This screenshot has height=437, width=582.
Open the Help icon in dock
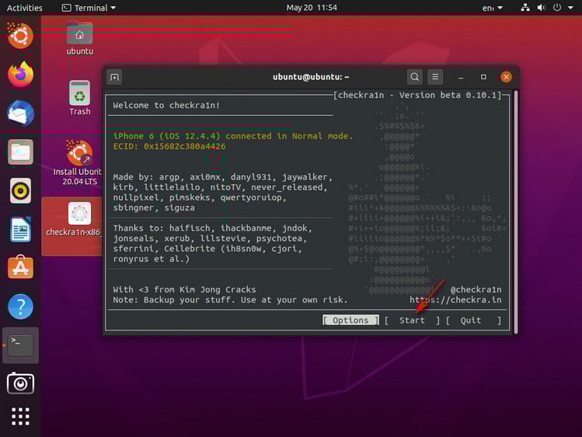20,306
